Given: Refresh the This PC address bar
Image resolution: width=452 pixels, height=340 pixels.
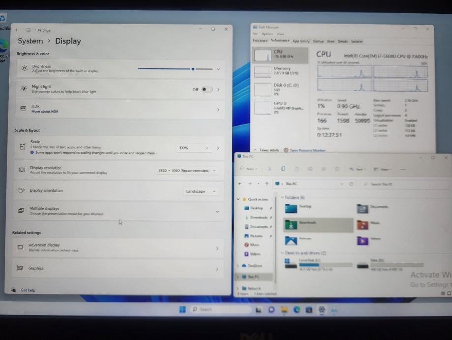Looking at the screenshot, I should 351,184.
